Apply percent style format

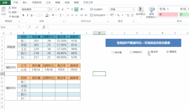[x=118, y=15]
